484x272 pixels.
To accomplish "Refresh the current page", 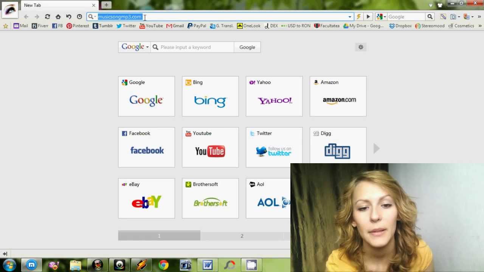I will point(47,17).
